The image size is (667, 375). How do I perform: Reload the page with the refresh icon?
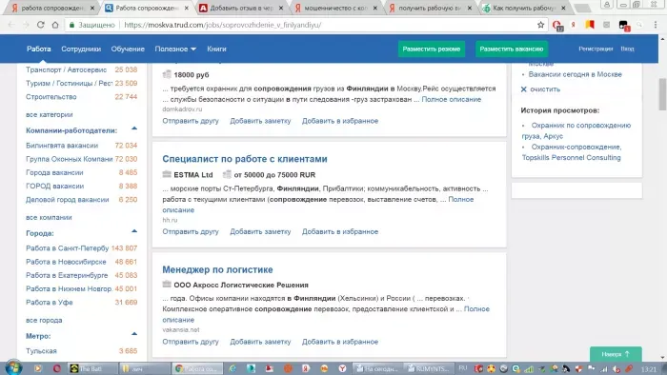tap(40, 25)
